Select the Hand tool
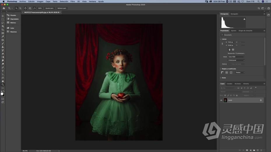Screen dimensions: 271x152 coord(3,81)
